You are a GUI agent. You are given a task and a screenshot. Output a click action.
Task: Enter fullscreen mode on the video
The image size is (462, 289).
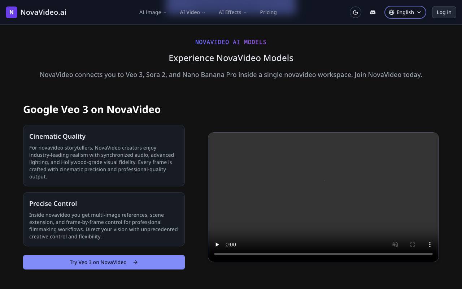point(413,245)
